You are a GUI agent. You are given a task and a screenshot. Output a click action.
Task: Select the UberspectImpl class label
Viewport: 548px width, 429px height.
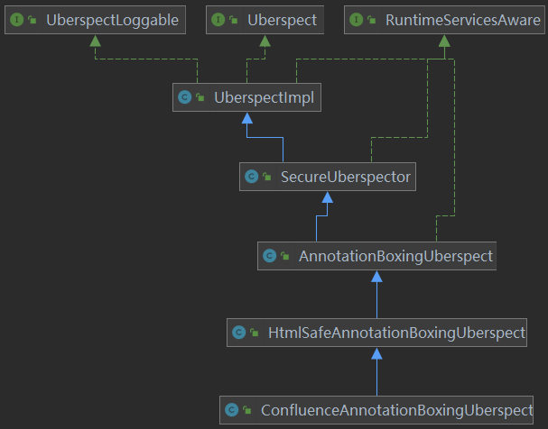[264, 97]
